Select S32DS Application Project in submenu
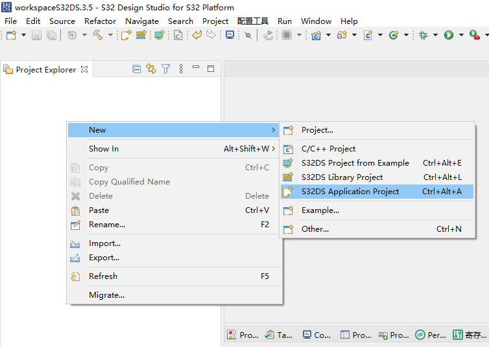Image resolution: width=489 pixels, height=347 pixels. pos(377,192)
